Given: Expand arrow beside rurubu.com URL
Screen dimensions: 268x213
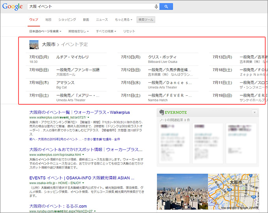Looking at the screenshot, I should 95,211.
